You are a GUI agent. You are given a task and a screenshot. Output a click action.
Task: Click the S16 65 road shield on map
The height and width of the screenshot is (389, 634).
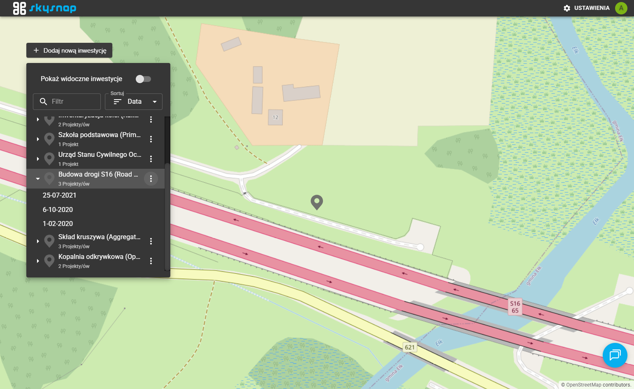(515, 307)
